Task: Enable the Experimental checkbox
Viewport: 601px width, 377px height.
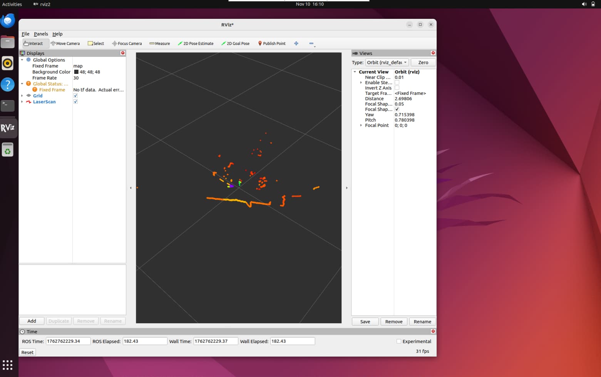Action: [399, 341]
